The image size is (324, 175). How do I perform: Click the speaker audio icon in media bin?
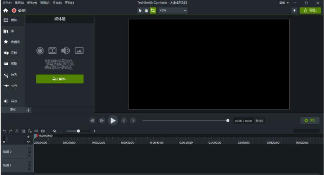(66, 51)
